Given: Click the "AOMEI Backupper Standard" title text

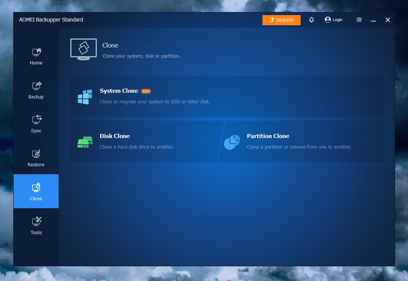Looking at the screenshot, I should click(51, 20).
